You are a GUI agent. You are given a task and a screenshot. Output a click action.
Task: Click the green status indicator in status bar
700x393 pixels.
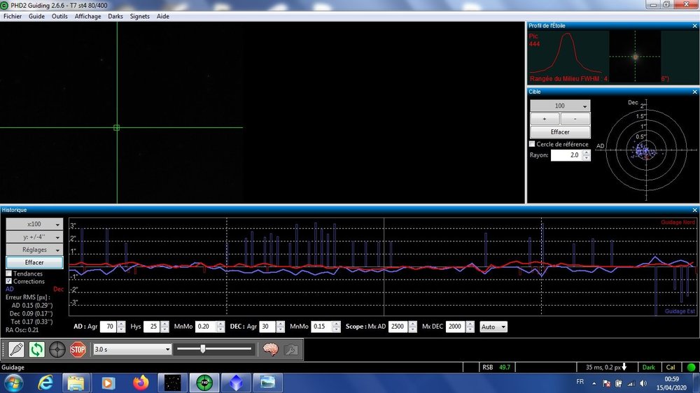tap(691, 368)
